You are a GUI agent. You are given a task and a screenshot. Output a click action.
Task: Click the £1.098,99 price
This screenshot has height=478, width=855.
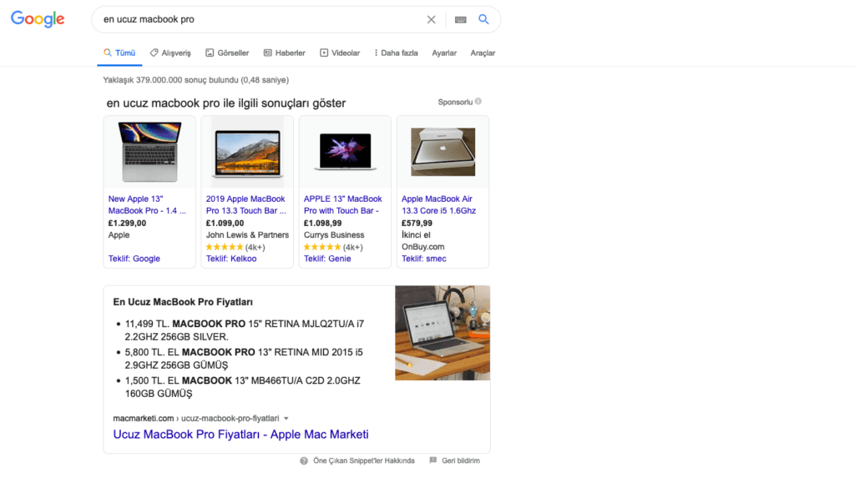pyautogui.click(x=323, y=223)
